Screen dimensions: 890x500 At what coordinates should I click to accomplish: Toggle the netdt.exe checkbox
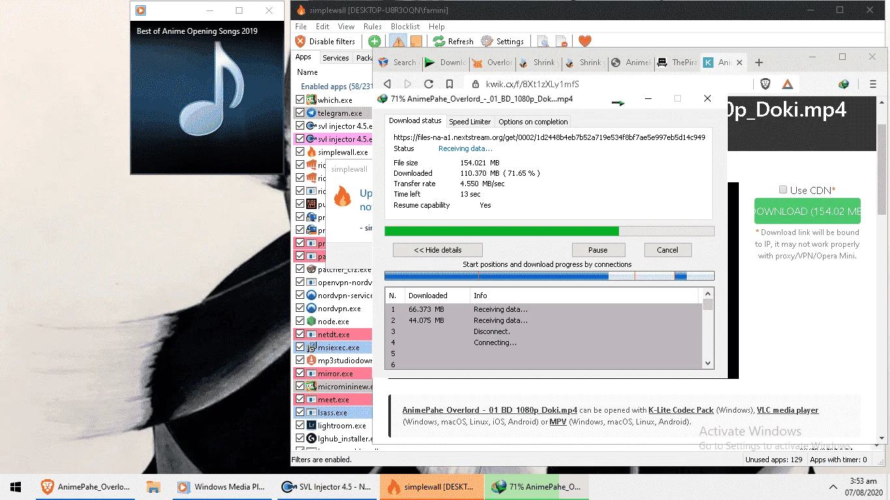pos(300,334)
